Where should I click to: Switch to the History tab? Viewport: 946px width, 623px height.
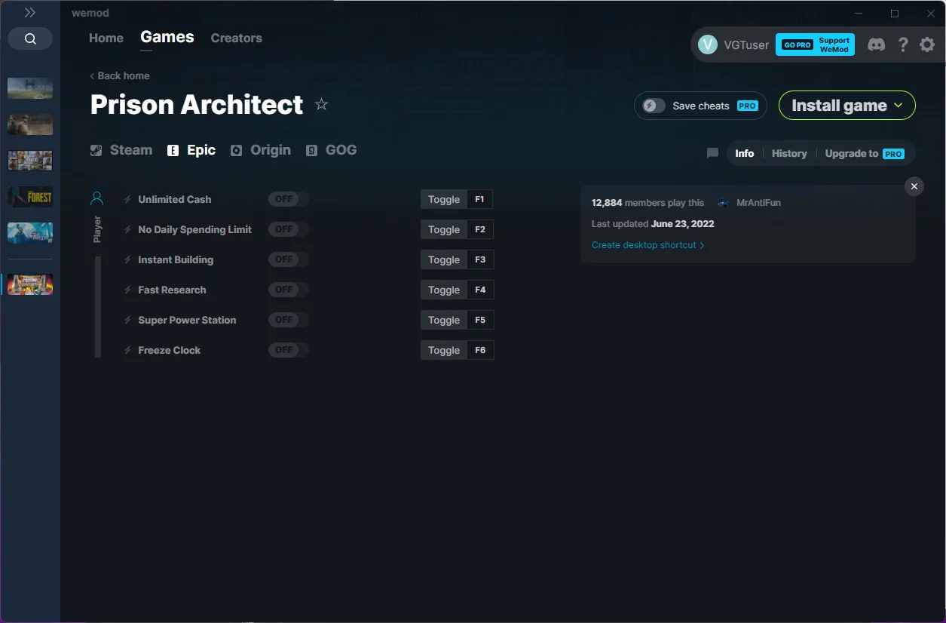(789, 153)
